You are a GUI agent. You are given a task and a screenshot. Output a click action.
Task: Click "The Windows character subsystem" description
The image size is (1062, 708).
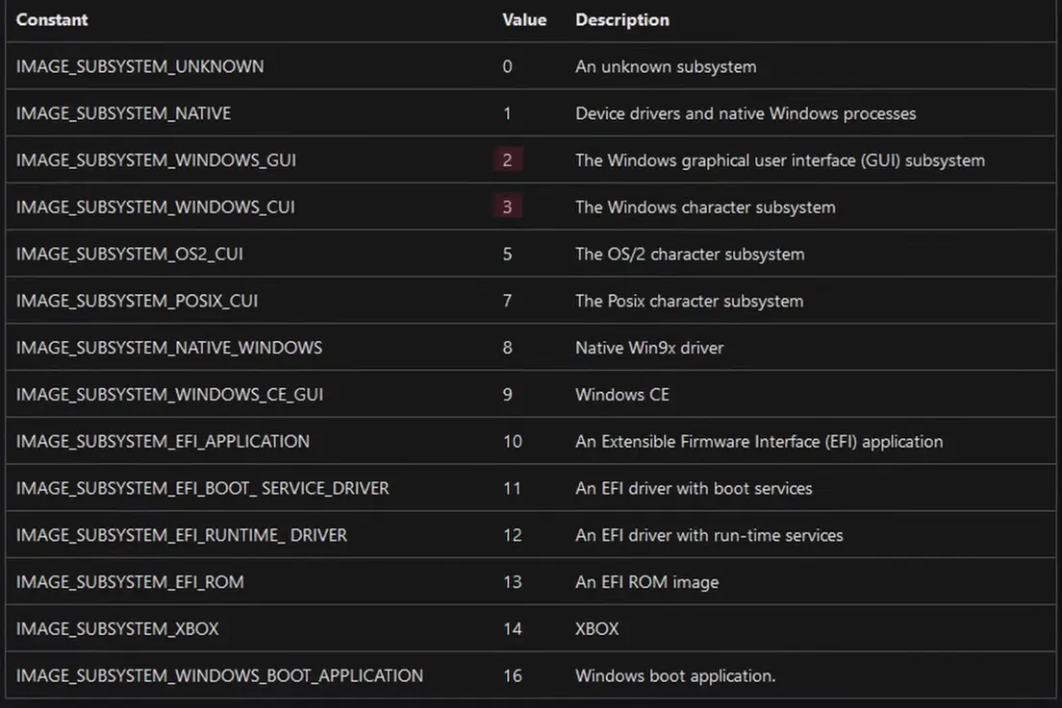tap(705, 208)
